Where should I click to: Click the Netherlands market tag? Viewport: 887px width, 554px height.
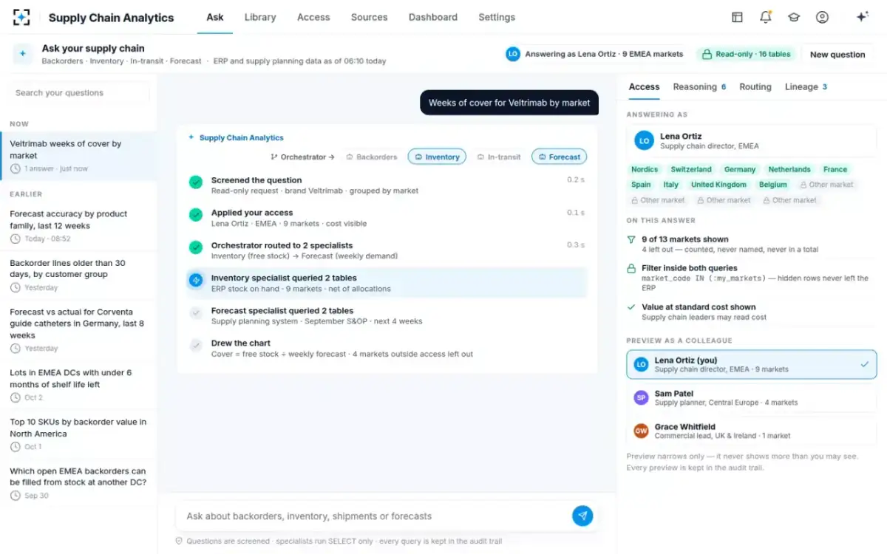789,169
